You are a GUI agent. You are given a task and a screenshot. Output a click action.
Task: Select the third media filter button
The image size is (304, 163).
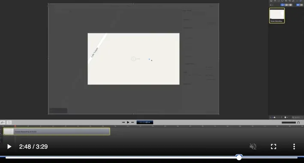(290, 5)
